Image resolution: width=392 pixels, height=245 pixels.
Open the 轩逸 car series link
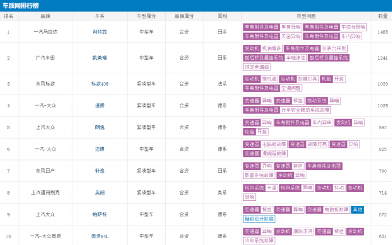pos(100,171)
